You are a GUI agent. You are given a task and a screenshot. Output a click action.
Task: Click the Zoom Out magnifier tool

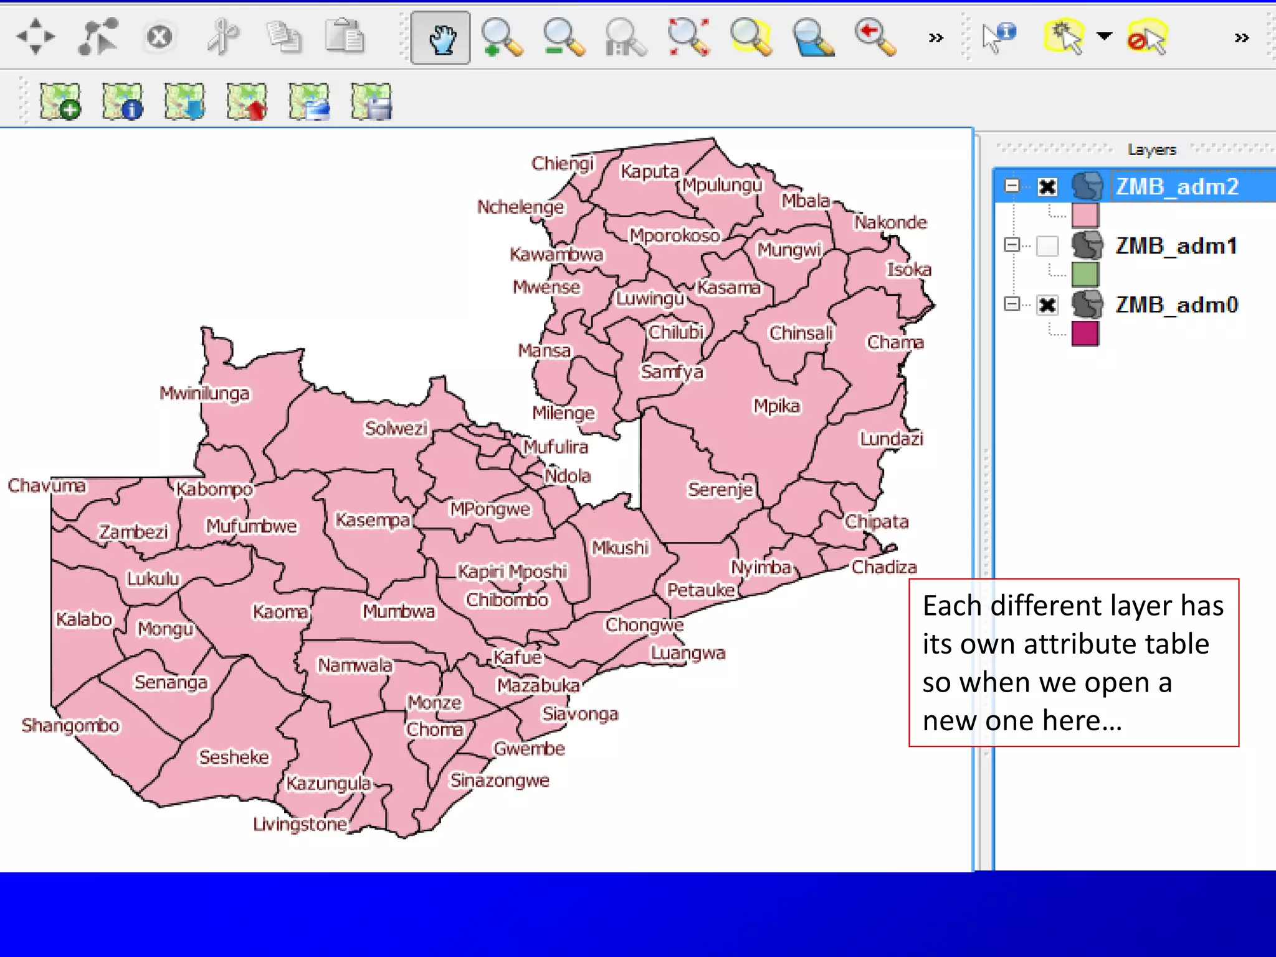point(563,38)
